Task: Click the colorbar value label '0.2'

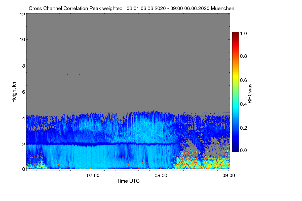Action: [243, 128]
